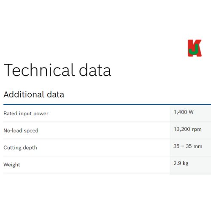The width and height of the screenshot is (211, 211).
Task: Click the word power in first row
Action: (41, 114)
